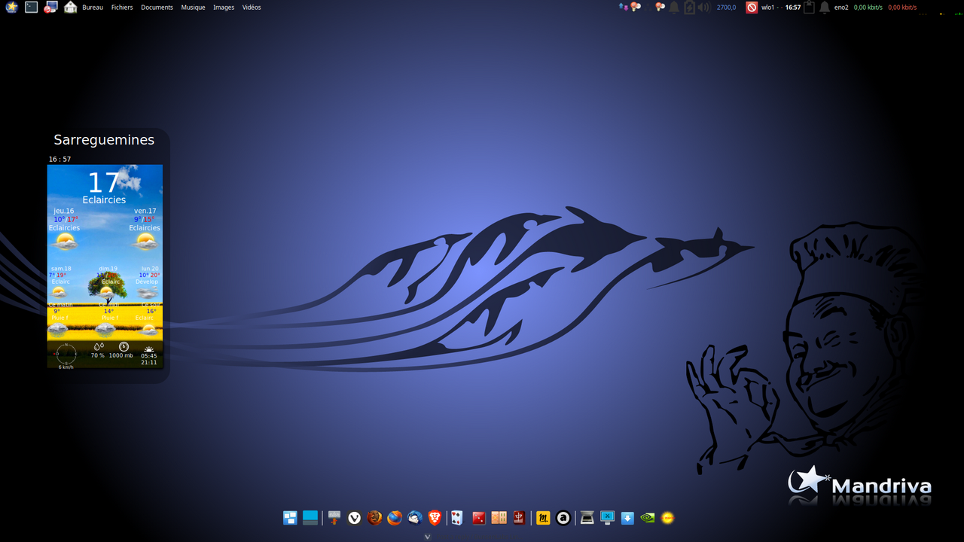Expand the chevron below the dock

click(428, 537)
